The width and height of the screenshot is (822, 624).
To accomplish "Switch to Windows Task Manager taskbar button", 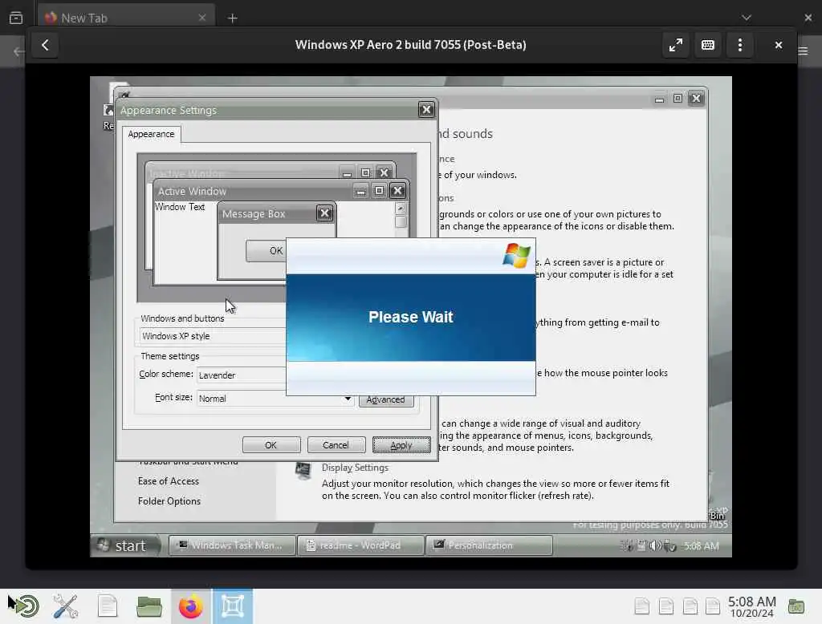I will pos(231,545).
